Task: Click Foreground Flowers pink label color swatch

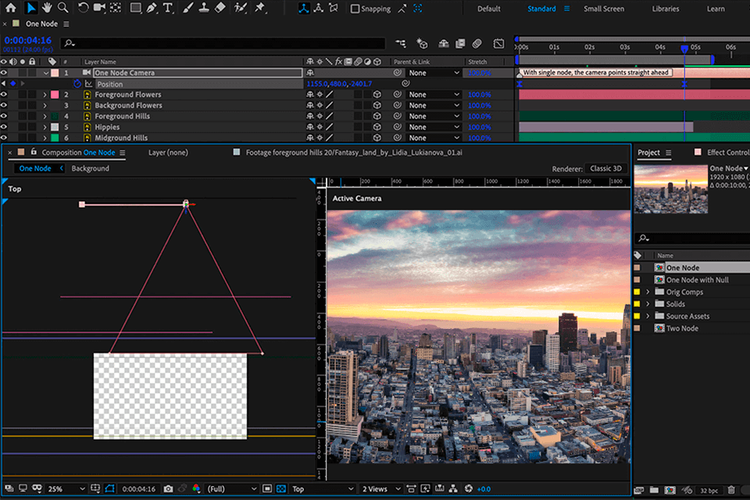Action: click(x=55, y=95)
